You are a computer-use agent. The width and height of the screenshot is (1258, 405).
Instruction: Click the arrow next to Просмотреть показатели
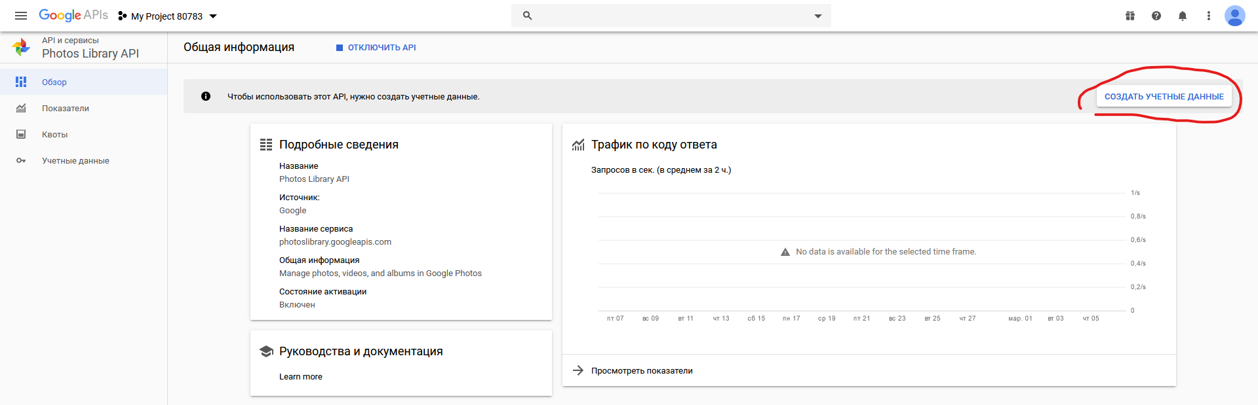pos(578,370)
